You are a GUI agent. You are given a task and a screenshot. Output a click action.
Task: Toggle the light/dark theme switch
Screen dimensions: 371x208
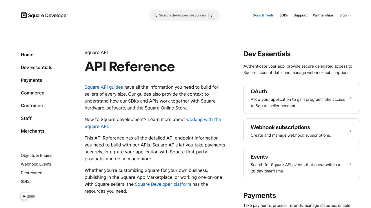click(28, 196)
